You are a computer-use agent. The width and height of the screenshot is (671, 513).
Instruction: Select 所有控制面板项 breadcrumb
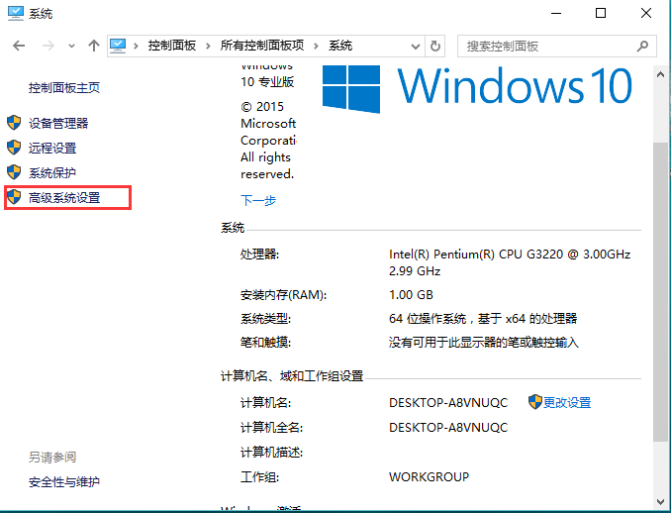262,46
